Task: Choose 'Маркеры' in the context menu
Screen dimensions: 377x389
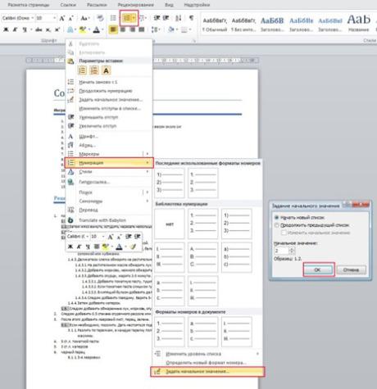Action: pyautogui.click(x=109, y=154)
